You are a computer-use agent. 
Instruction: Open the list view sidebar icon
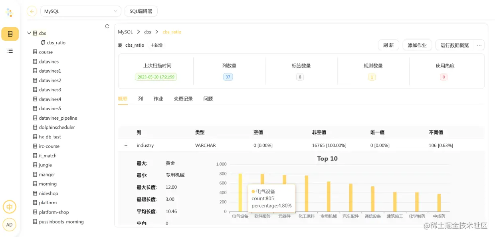(10, 51)
